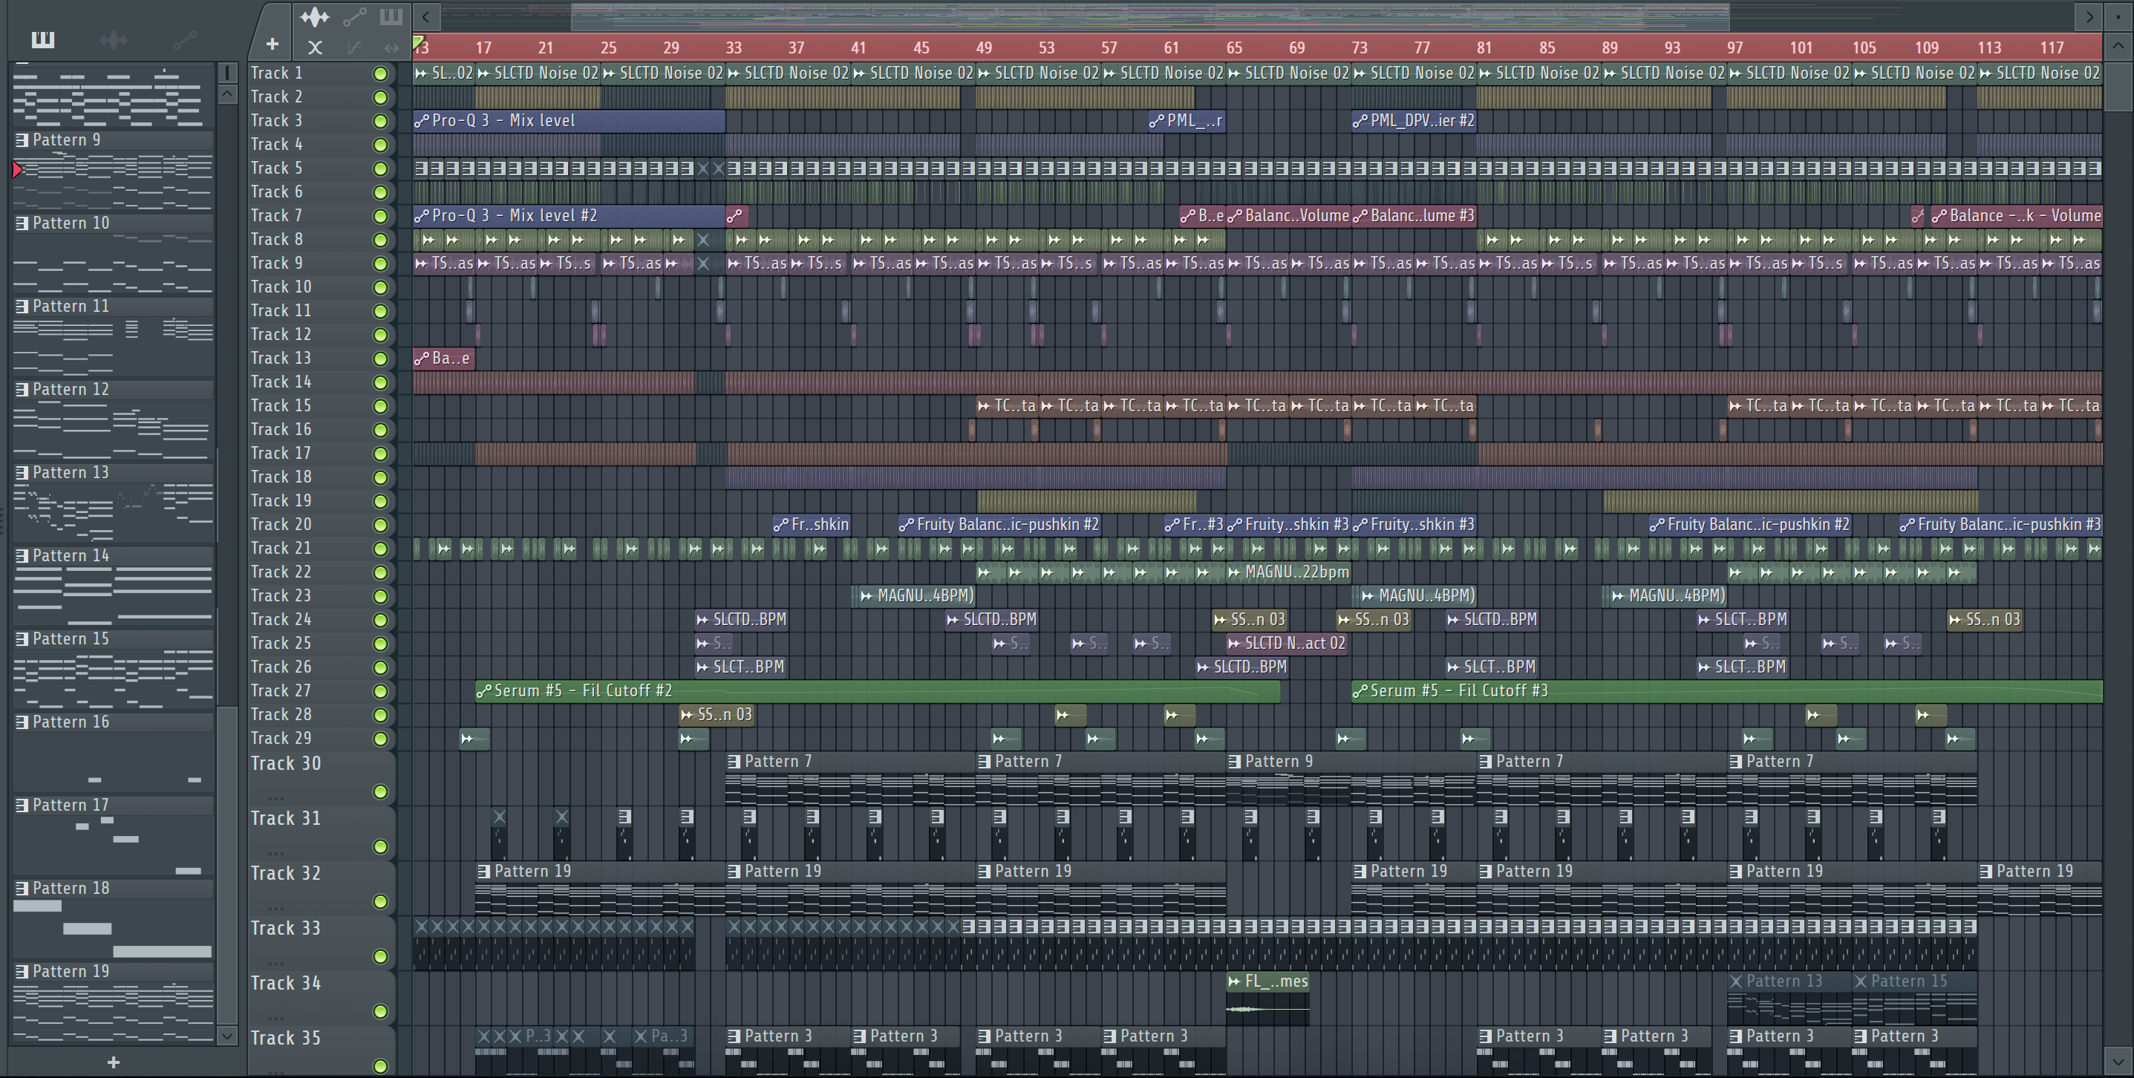Click the double-arrow resize icon under pattern focus
Image resolution: width=2134 pixels, height=1078 pixels.
coord(392,48)
